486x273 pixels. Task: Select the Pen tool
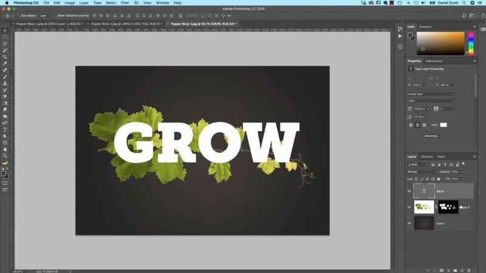point(5,123)
